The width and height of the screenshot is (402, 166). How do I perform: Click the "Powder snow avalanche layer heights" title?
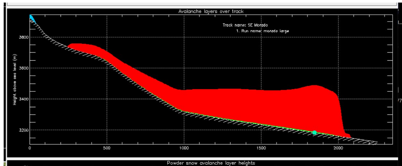[x=211, y=163]
